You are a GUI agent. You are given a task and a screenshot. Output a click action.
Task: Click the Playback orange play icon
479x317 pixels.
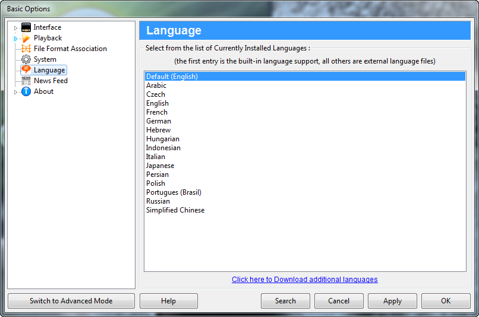[26, 38]
